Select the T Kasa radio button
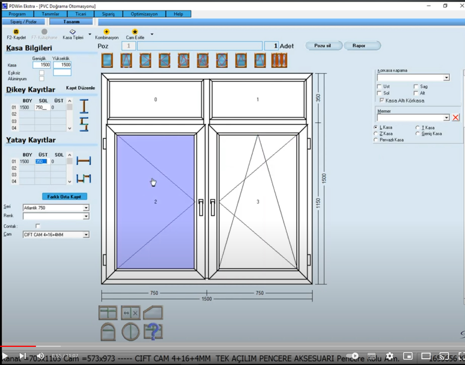465x365 pixels. pos(418,128)
